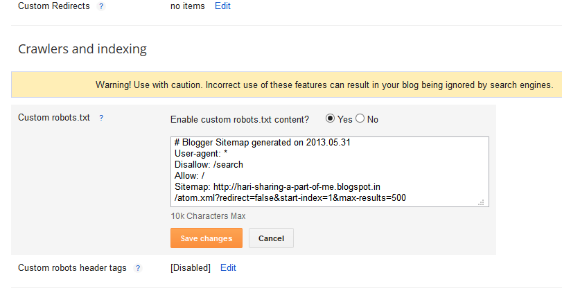
Task: Click the yellow caution warning banner
Action: 286,85
